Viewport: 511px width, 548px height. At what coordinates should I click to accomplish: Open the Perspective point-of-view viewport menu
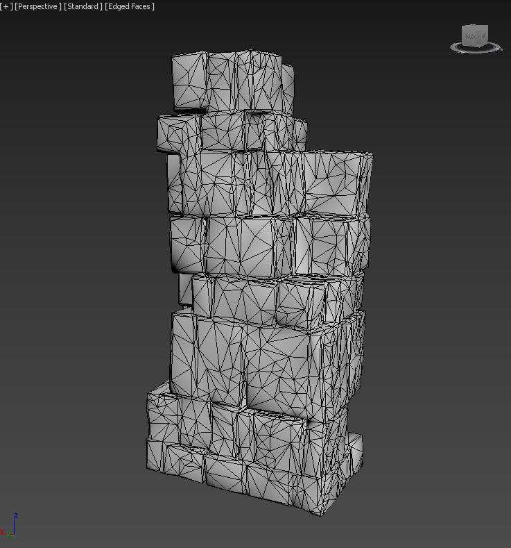pyautogui.click(x=38, y=6)
